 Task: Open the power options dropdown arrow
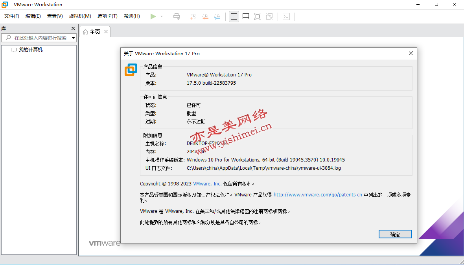tap(162, 16)
